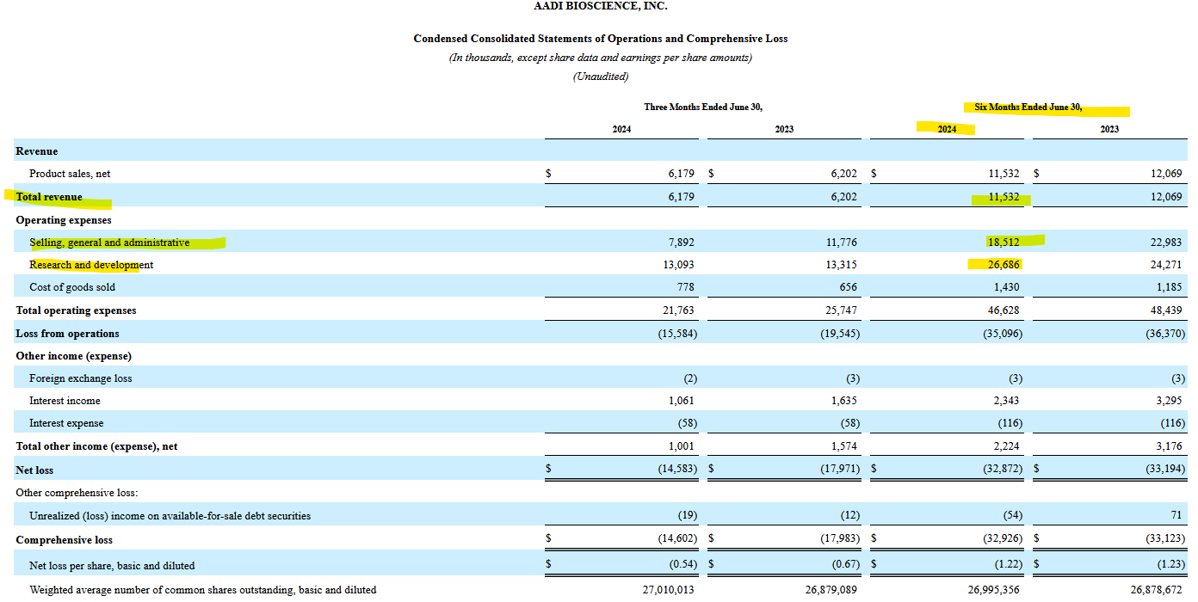This screenshot has width=1198, height=602.
Task: Click the 'Cost of goods sold' label
Action: (72, 287)
